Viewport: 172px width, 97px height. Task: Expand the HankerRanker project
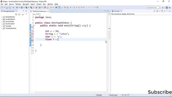tap(2, 17)
